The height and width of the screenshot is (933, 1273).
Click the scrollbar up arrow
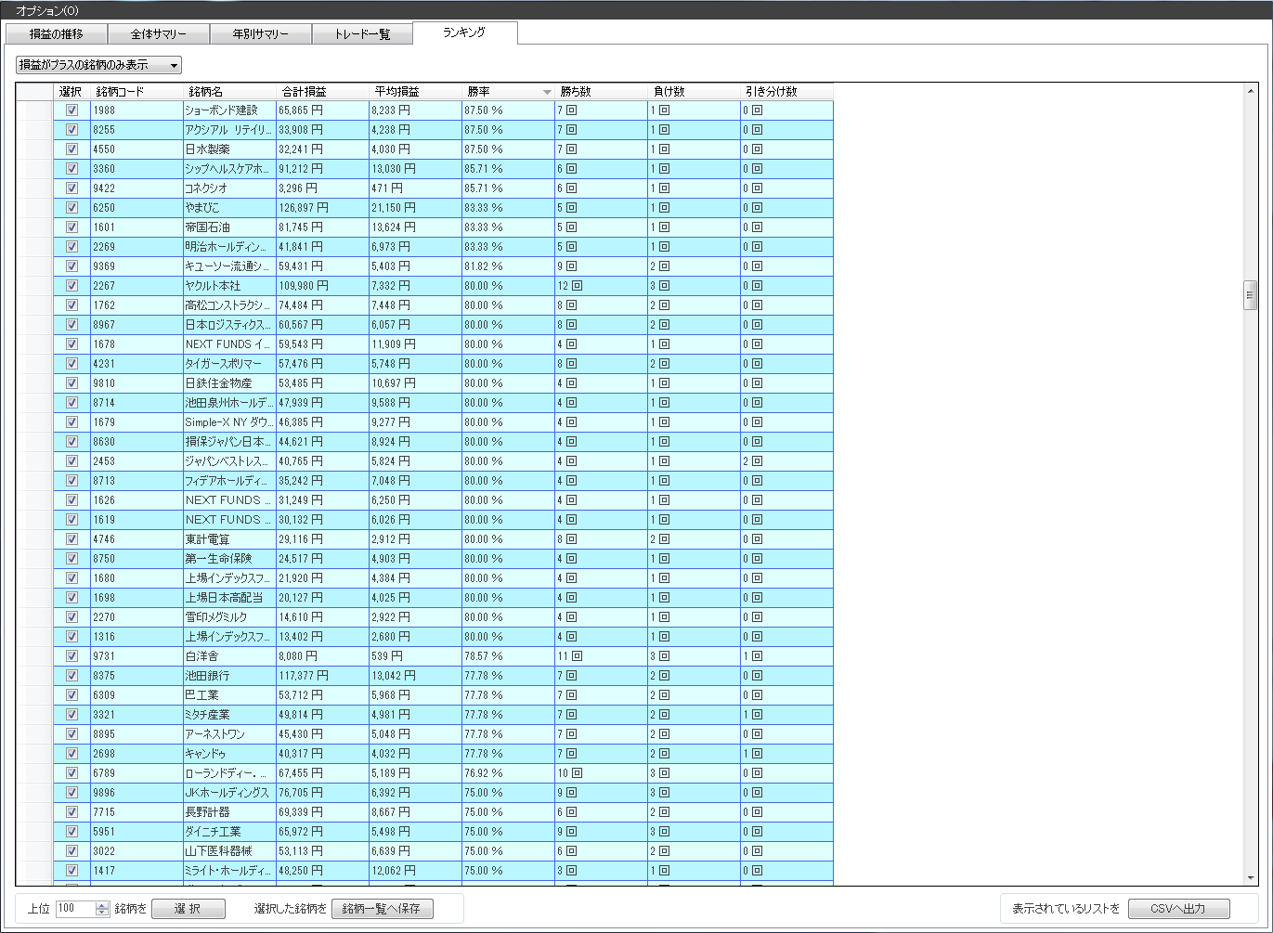pyautogui.click(x=1250, y=91)
